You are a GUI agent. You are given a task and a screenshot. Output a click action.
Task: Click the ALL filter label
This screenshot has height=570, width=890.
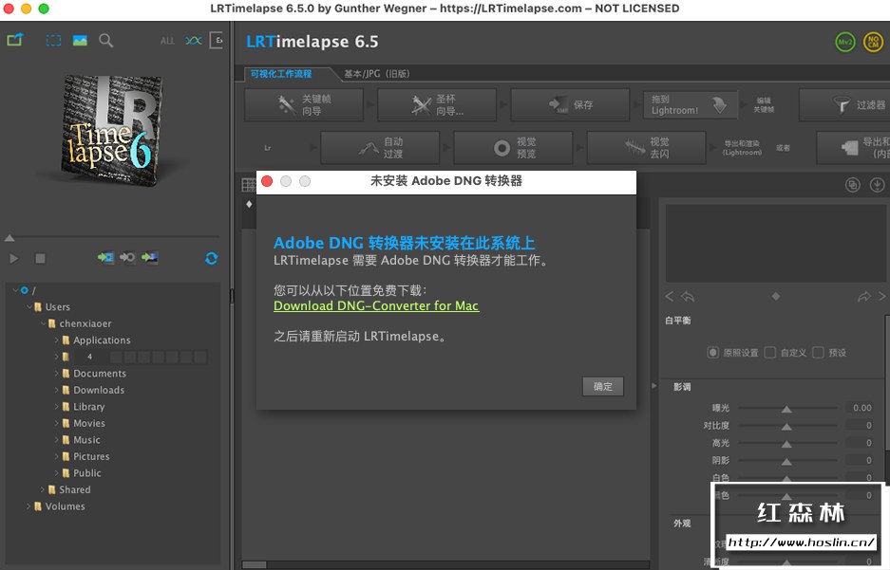pos(167,41)
